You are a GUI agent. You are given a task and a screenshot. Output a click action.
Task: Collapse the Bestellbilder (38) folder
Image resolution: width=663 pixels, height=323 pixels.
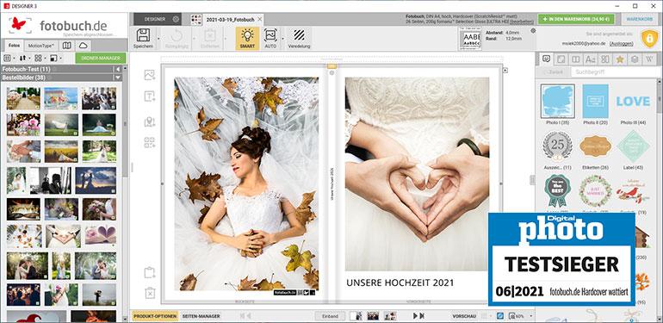[117, 78]
